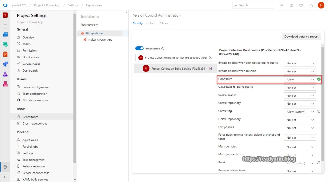Screen dimensions: 328x182
Task: Expand the Contribute permission dropdown
Action: coord(300,80)
